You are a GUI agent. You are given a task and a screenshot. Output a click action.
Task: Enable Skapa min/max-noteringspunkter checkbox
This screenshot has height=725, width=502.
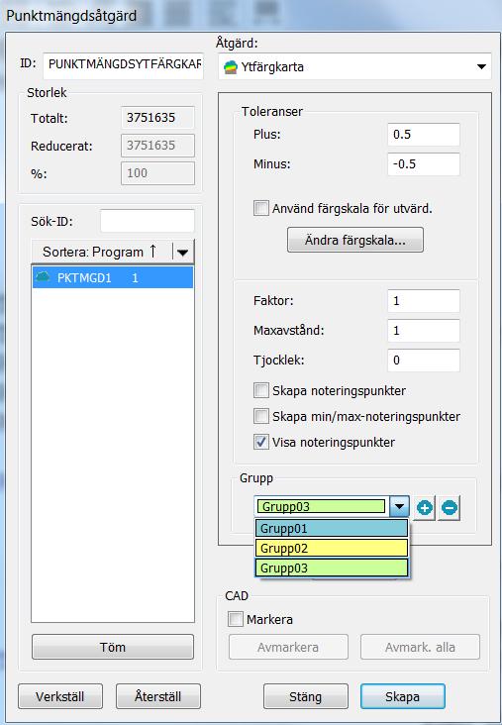pos(261,416)
